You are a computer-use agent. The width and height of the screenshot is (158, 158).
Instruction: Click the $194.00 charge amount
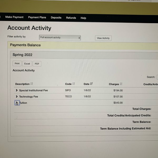pos(118,90)
